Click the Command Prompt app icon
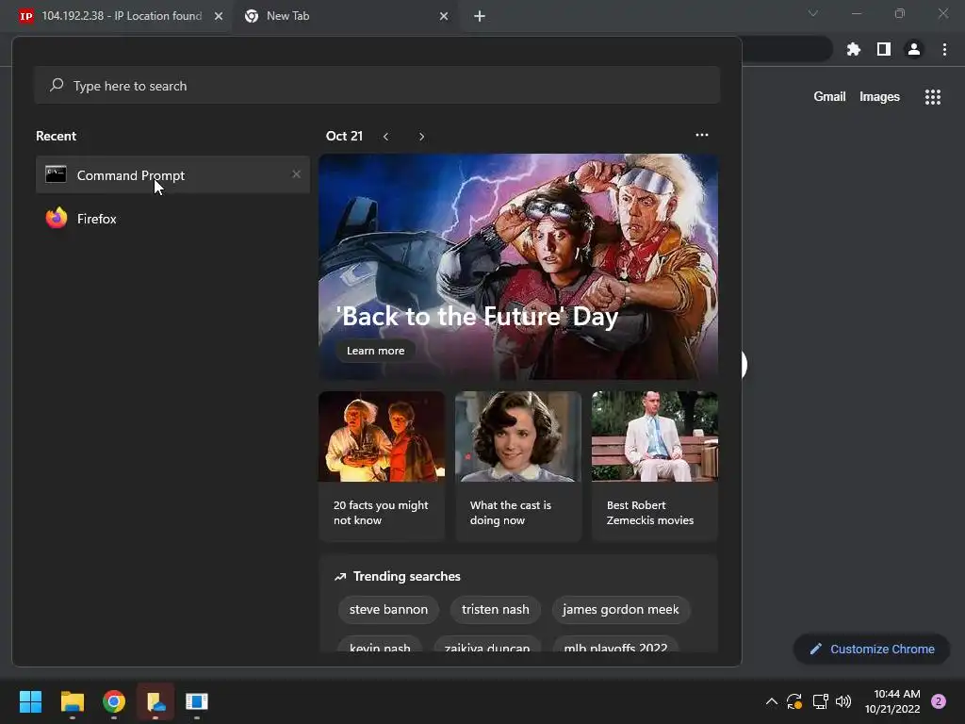 tap(56, 174)
